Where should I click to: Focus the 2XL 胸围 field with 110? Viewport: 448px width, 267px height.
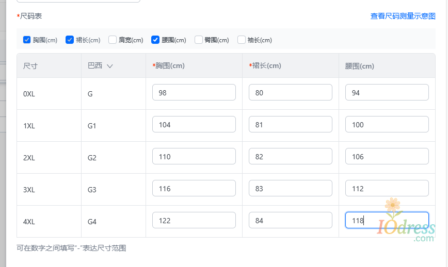pyautogui.click(x=194, y=157)
